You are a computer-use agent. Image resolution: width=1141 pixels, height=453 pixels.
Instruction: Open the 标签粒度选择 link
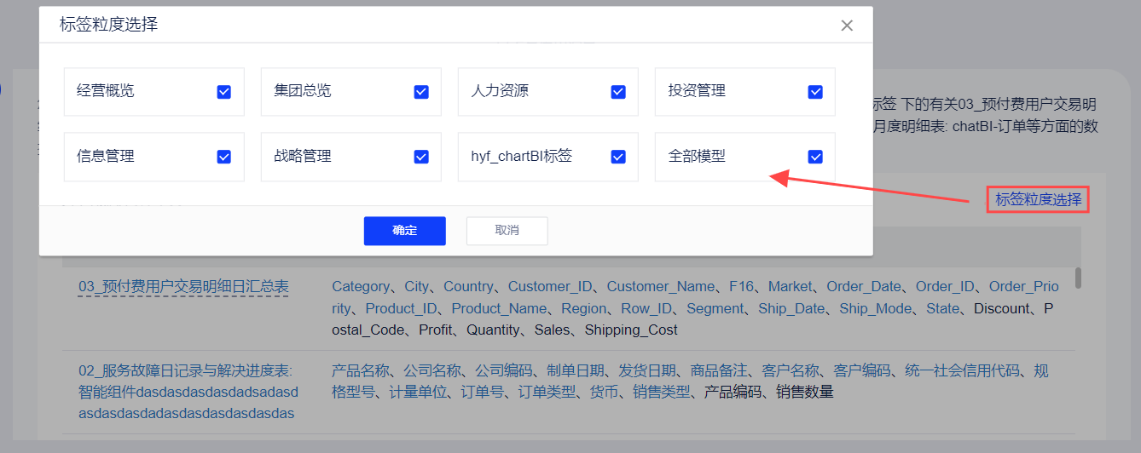[1038, 200]
